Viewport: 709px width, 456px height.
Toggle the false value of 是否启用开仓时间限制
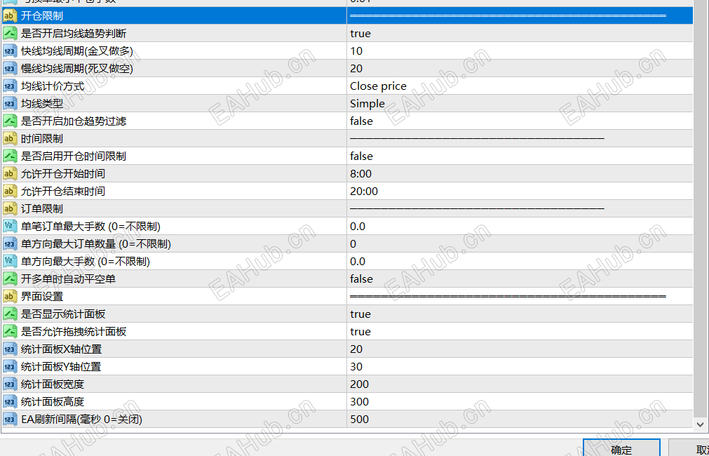(520, 156)
